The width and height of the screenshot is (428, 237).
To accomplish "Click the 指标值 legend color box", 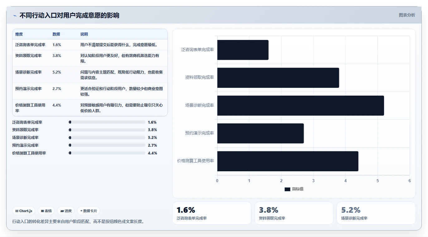I will [x=287, y=189].
